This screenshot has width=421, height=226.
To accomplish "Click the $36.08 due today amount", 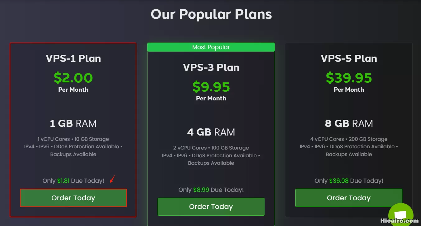I will 339,181.
